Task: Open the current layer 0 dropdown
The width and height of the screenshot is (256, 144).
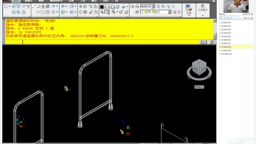Action: click(x=170, y=12)
